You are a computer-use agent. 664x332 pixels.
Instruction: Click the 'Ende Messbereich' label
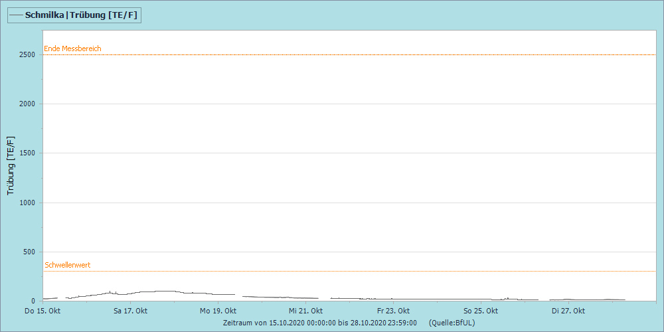tap(73, 48)
